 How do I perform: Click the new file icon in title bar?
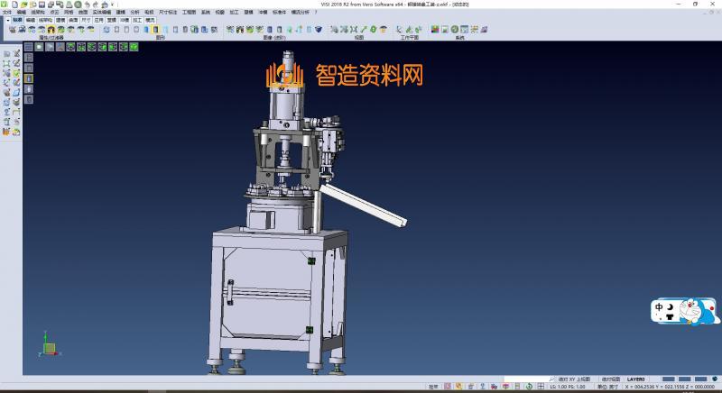point(15,5)
